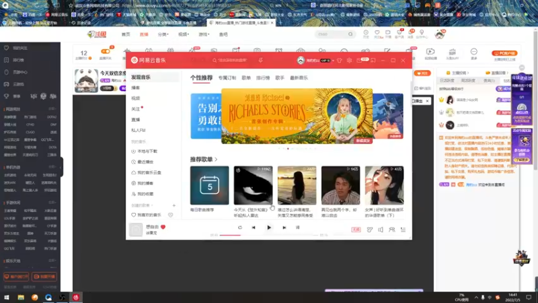Click 直播 in Douyu top navigation

coord(144,34)
